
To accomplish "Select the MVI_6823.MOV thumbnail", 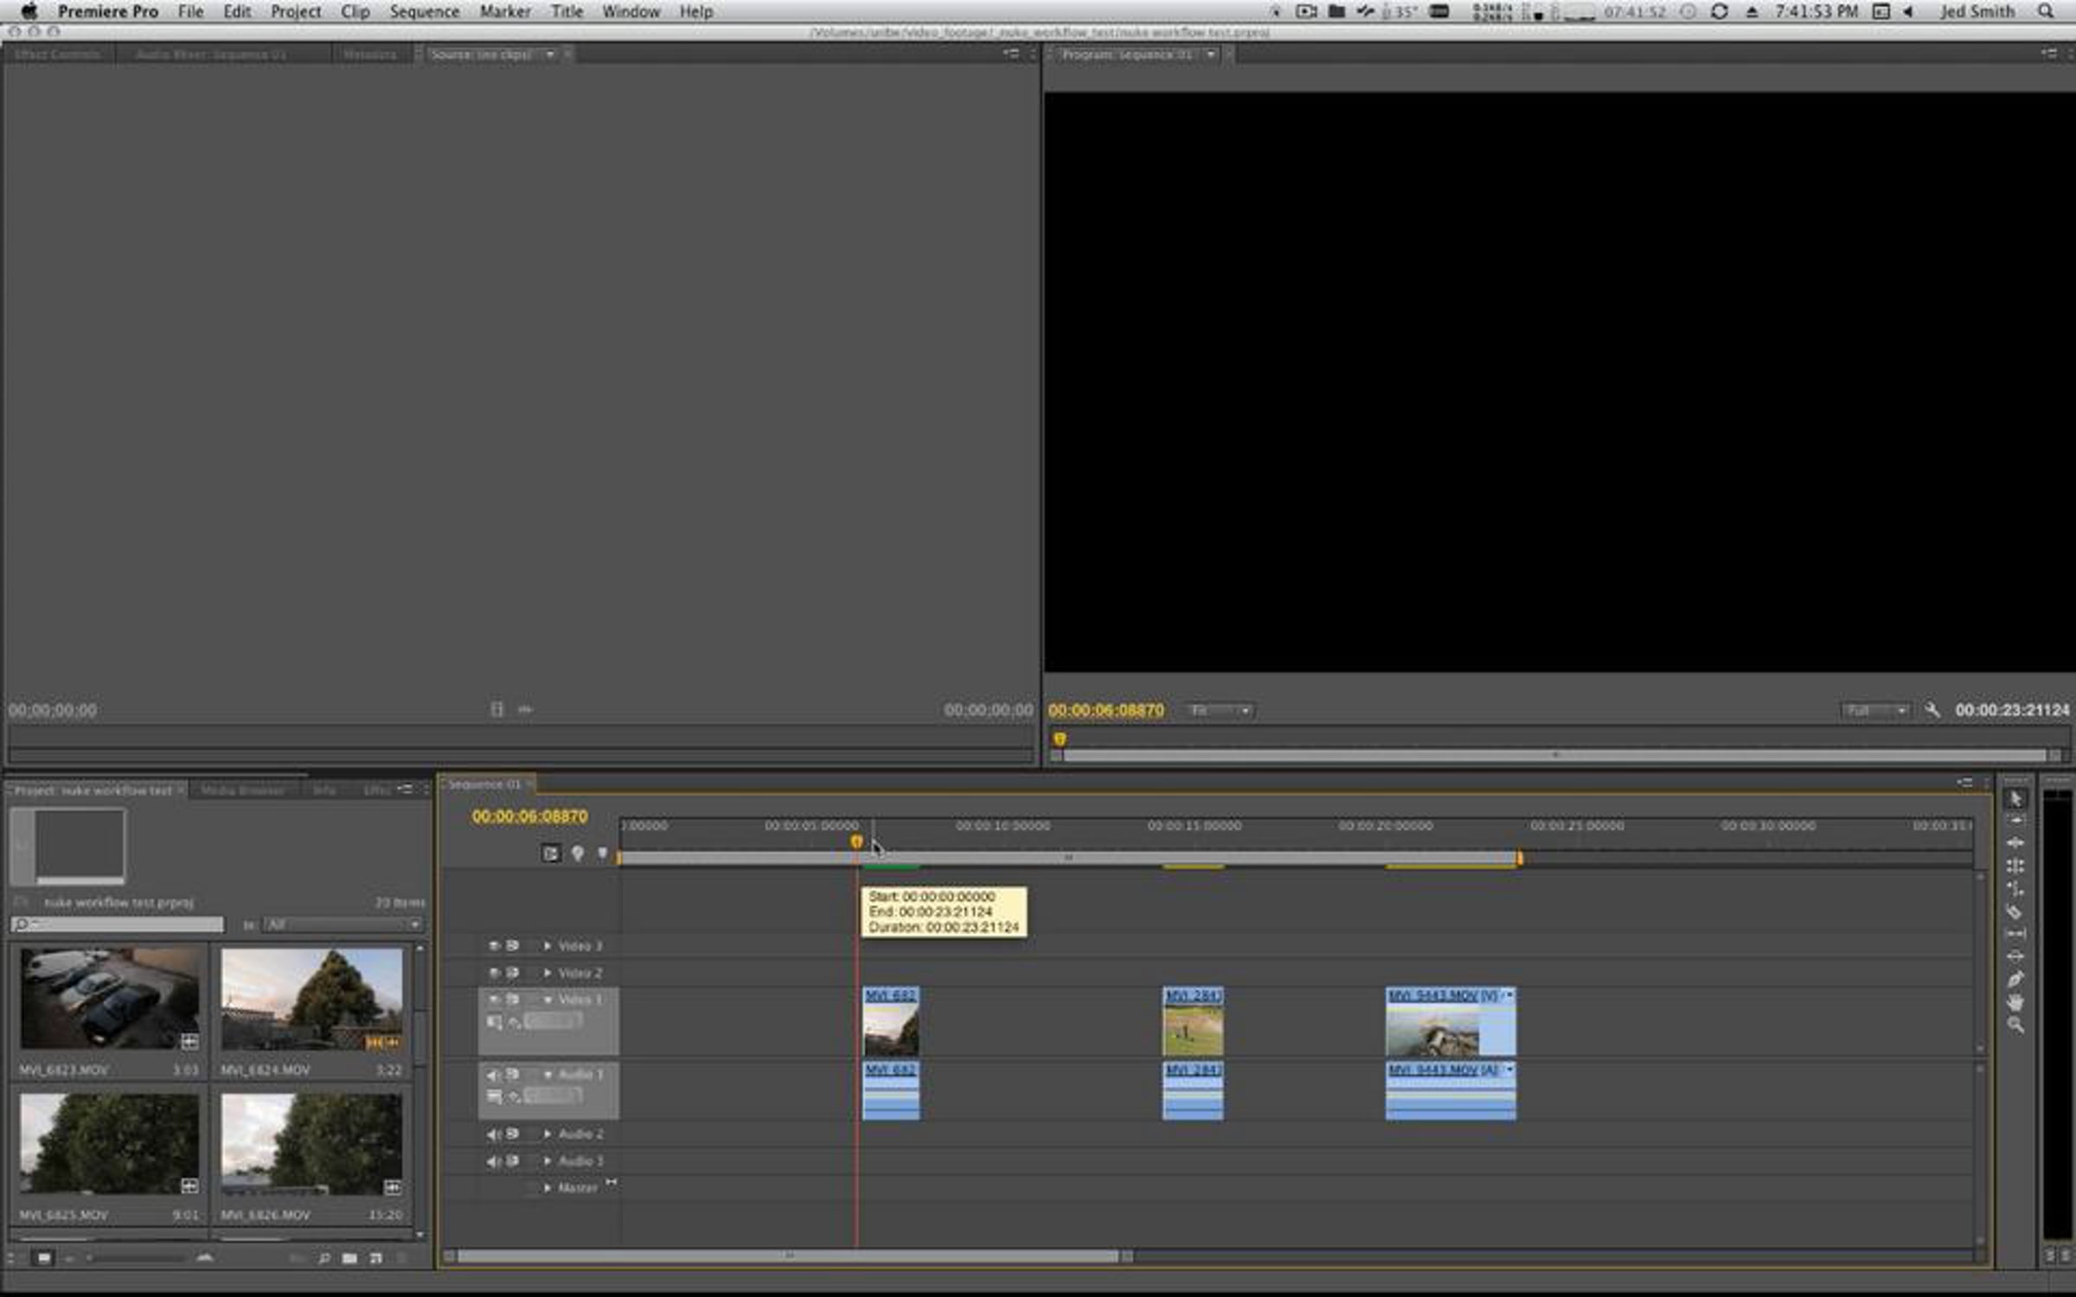I will click(x=110, y=999).
